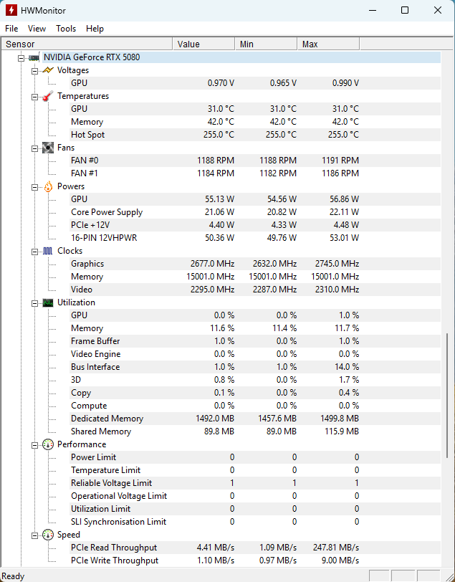Click the Fans category icon
455x582 pixels.
(x=48, y=148)
